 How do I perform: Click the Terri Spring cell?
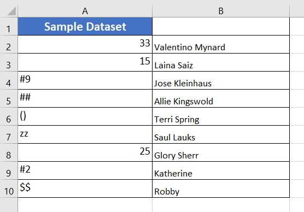221,116
